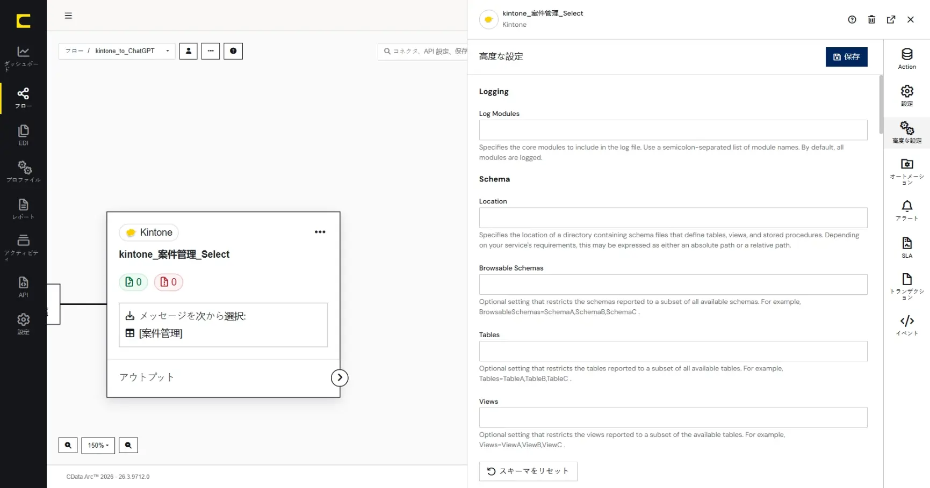Switch to the Action tab
This screenshot has height=488, width=930.
click(907, 59)
